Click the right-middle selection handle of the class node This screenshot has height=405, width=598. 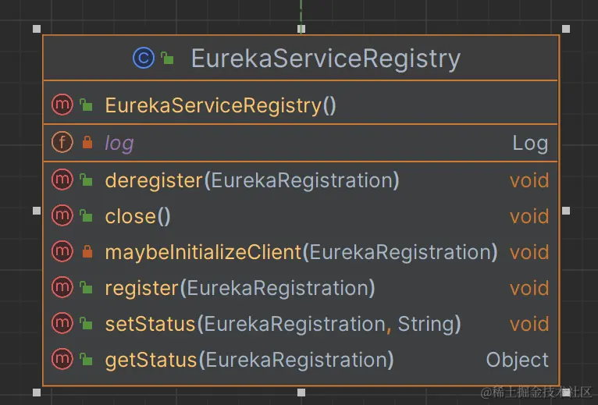point(566,211)
